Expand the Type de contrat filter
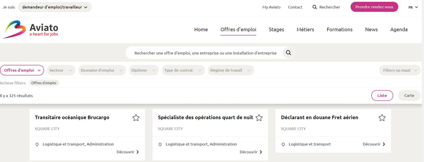This screenshot has height=162, width=424. pos(183,70)
